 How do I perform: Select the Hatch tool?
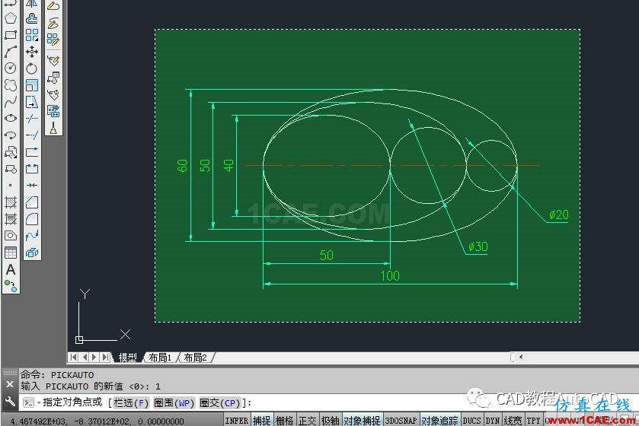coord(10,202)
